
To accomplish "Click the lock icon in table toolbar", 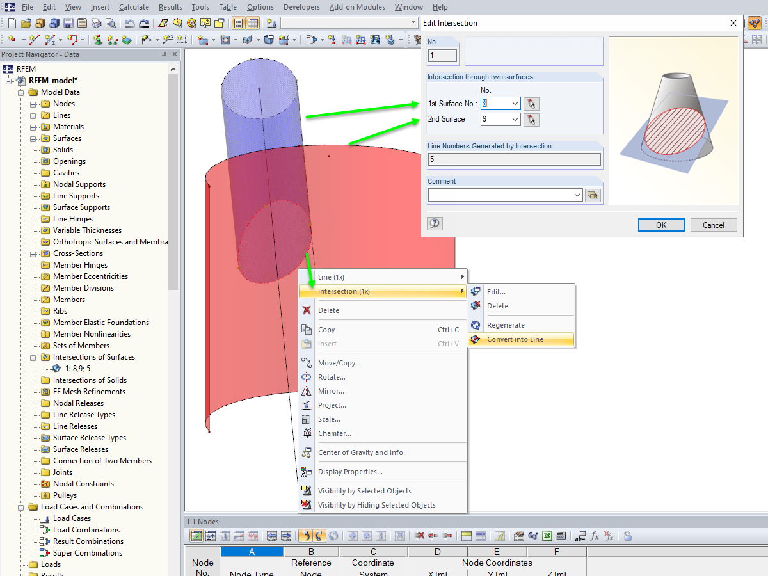I will click(628, 536).
